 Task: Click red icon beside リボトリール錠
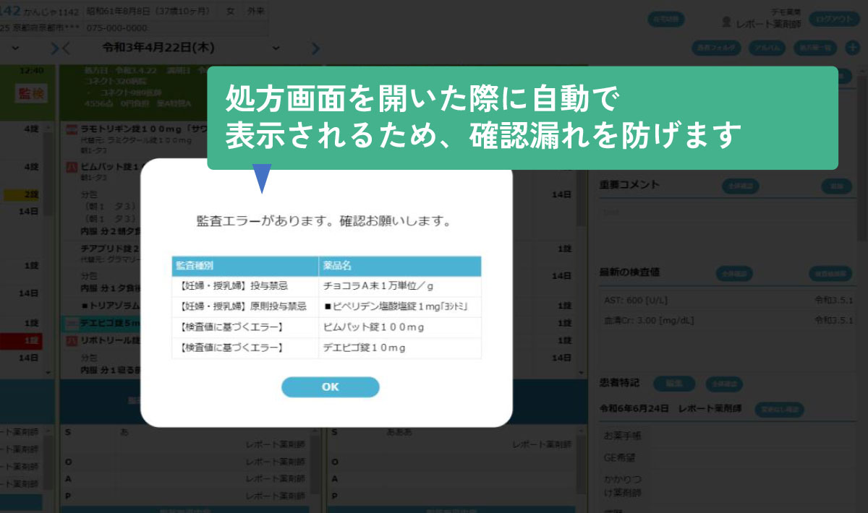pos(71,340)
